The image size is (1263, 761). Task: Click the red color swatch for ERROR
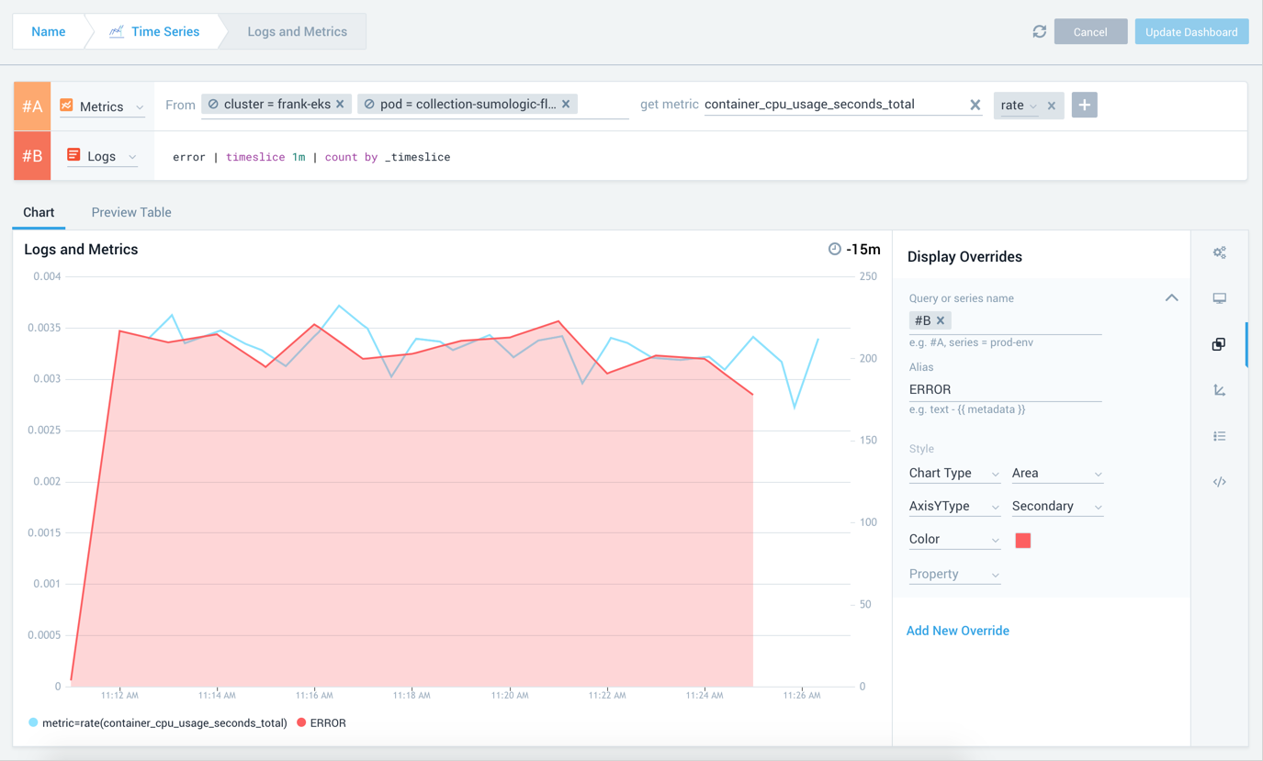coord(1022,540)
